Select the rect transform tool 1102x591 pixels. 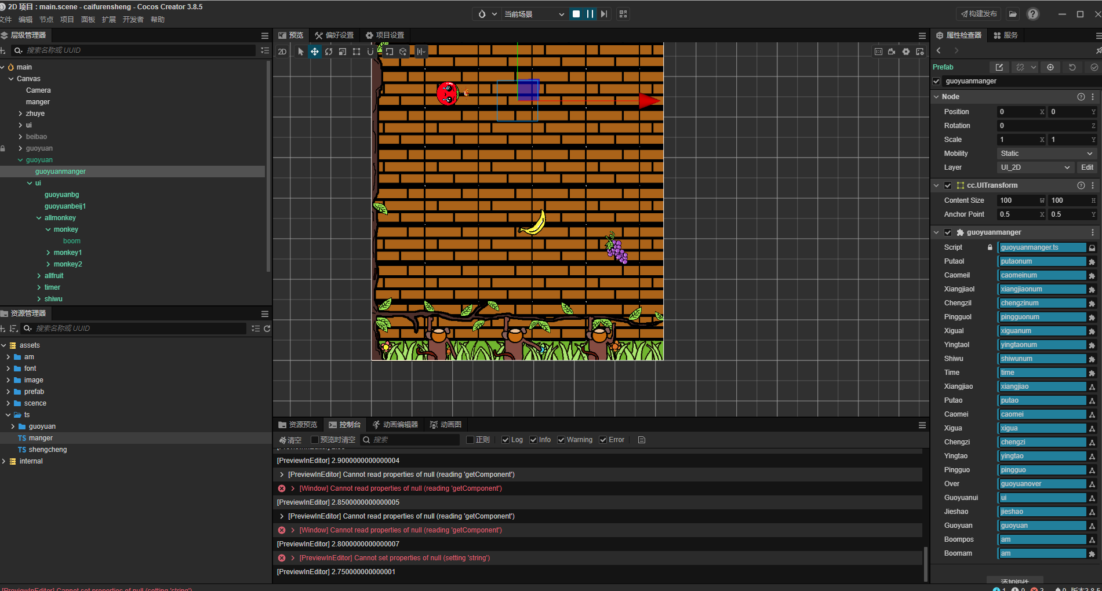click(357, 52)
